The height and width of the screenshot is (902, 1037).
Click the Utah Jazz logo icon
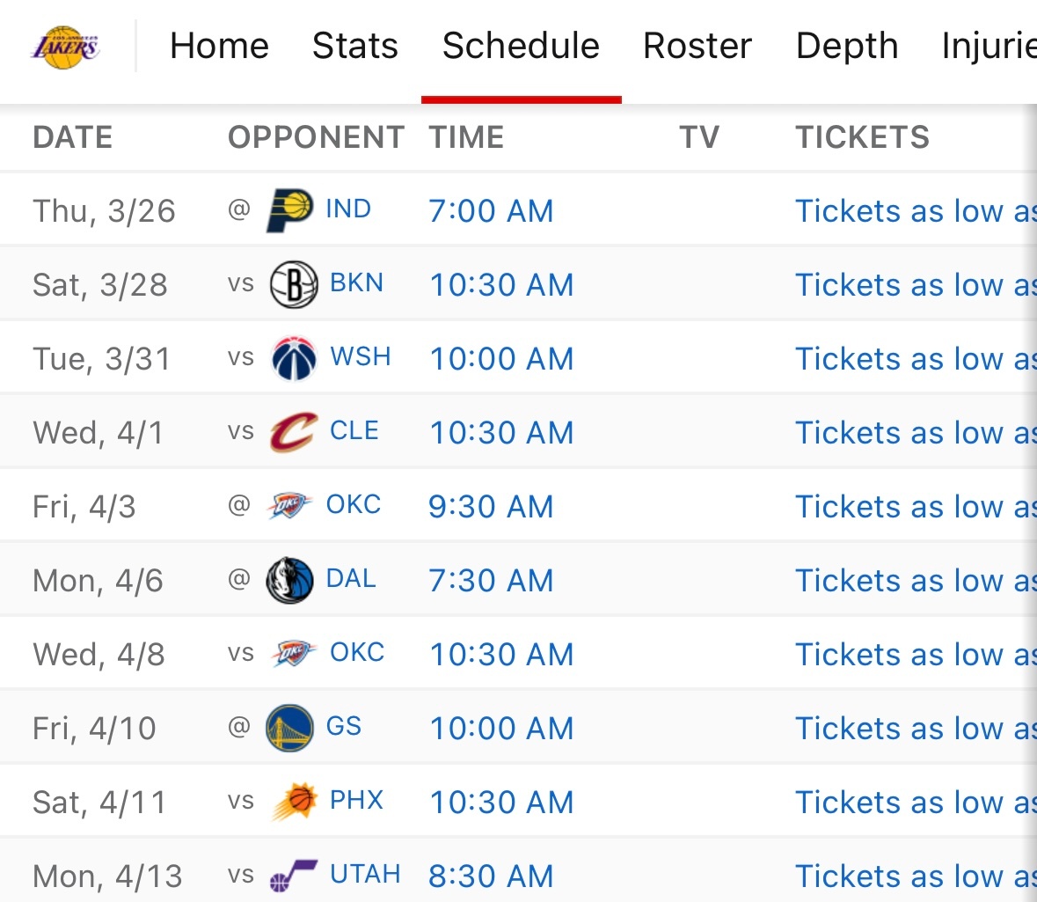pyautogui.click(x=293, y=876)
